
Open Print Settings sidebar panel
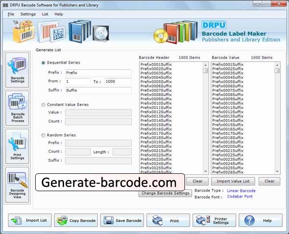click(x=17, y=146)
